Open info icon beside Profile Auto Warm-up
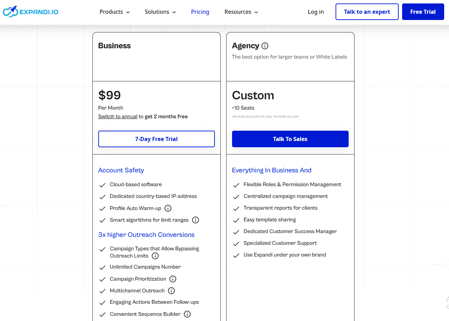Screen dimensions: 449x321 (x=168, y=208)
